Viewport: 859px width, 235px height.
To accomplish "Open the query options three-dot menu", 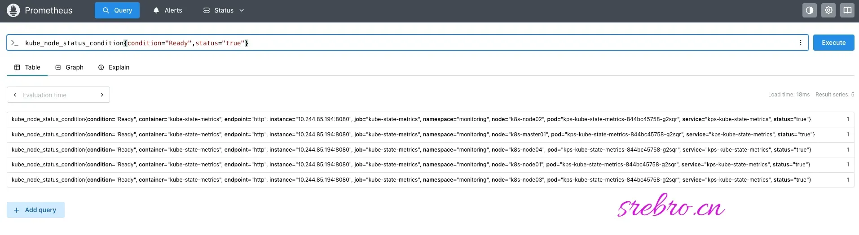I will (800, 43).
